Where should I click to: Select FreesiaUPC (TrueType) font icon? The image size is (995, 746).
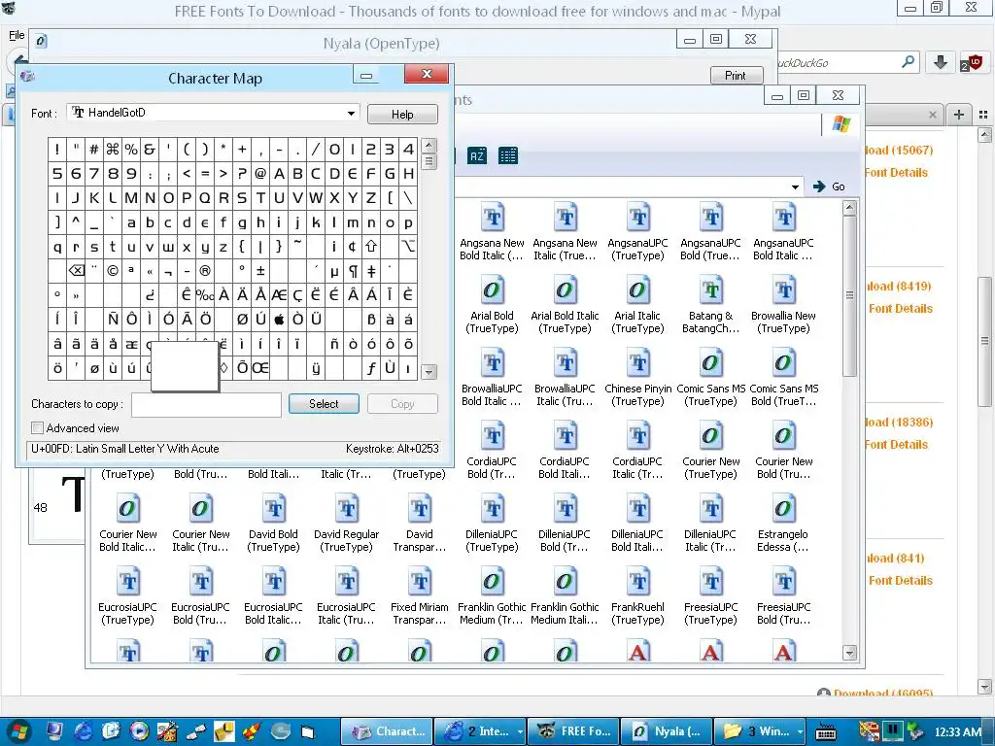pos(710,596)
